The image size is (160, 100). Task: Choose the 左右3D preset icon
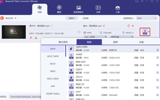[71, 79]
